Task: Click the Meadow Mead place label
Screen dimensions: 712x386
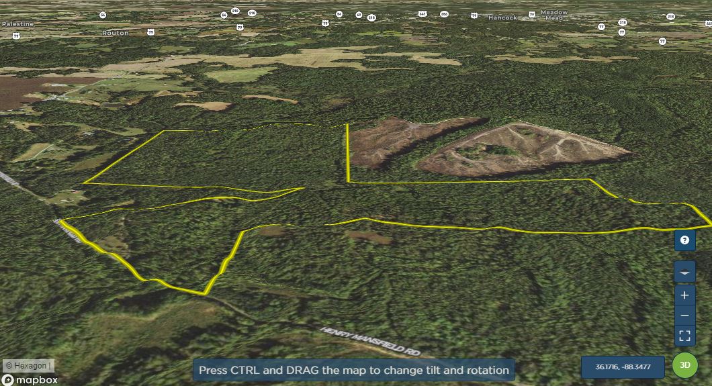Action: 554,15
